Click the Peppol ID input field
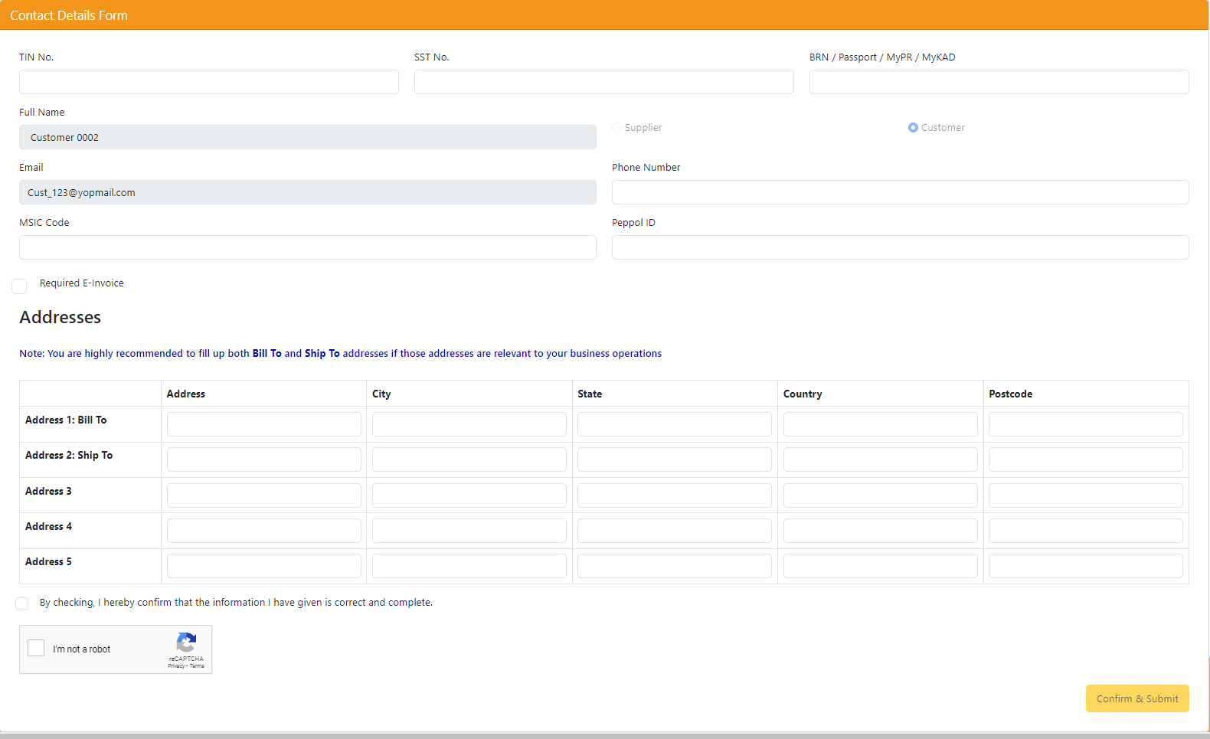The width and height of the screenshot is (1210, 739). click(x=900, y=247)
